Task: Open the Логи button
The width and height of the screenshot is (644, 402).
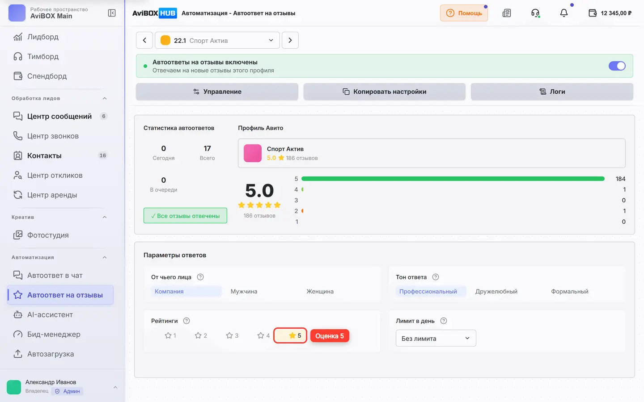Action: pos(552,92)
